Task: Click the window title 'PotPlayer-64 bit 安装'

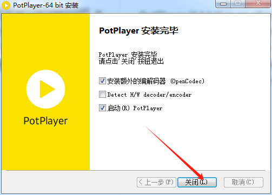Action: point(45,5)
